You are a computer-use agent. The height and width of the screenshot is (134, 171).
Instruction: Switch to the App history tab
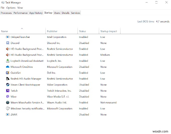(36, 13)
